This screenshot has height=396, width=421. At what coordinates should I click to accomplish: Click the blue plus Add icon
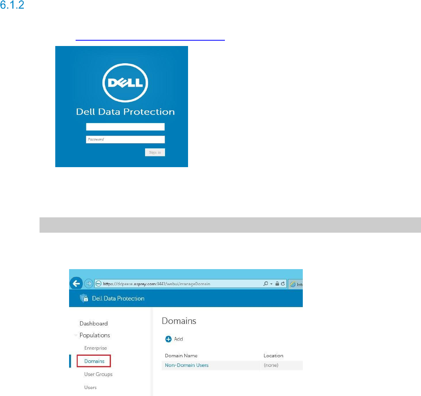[168, 339]
